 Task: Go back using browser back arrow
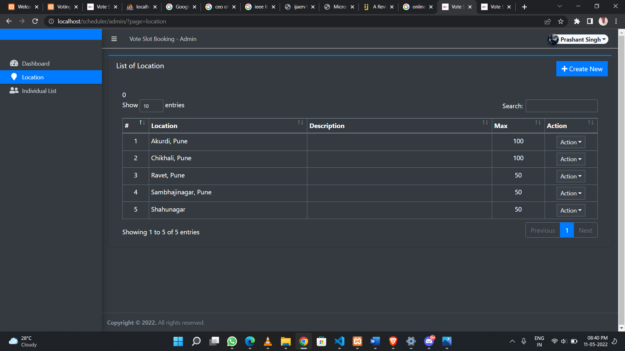coord(9,21)
